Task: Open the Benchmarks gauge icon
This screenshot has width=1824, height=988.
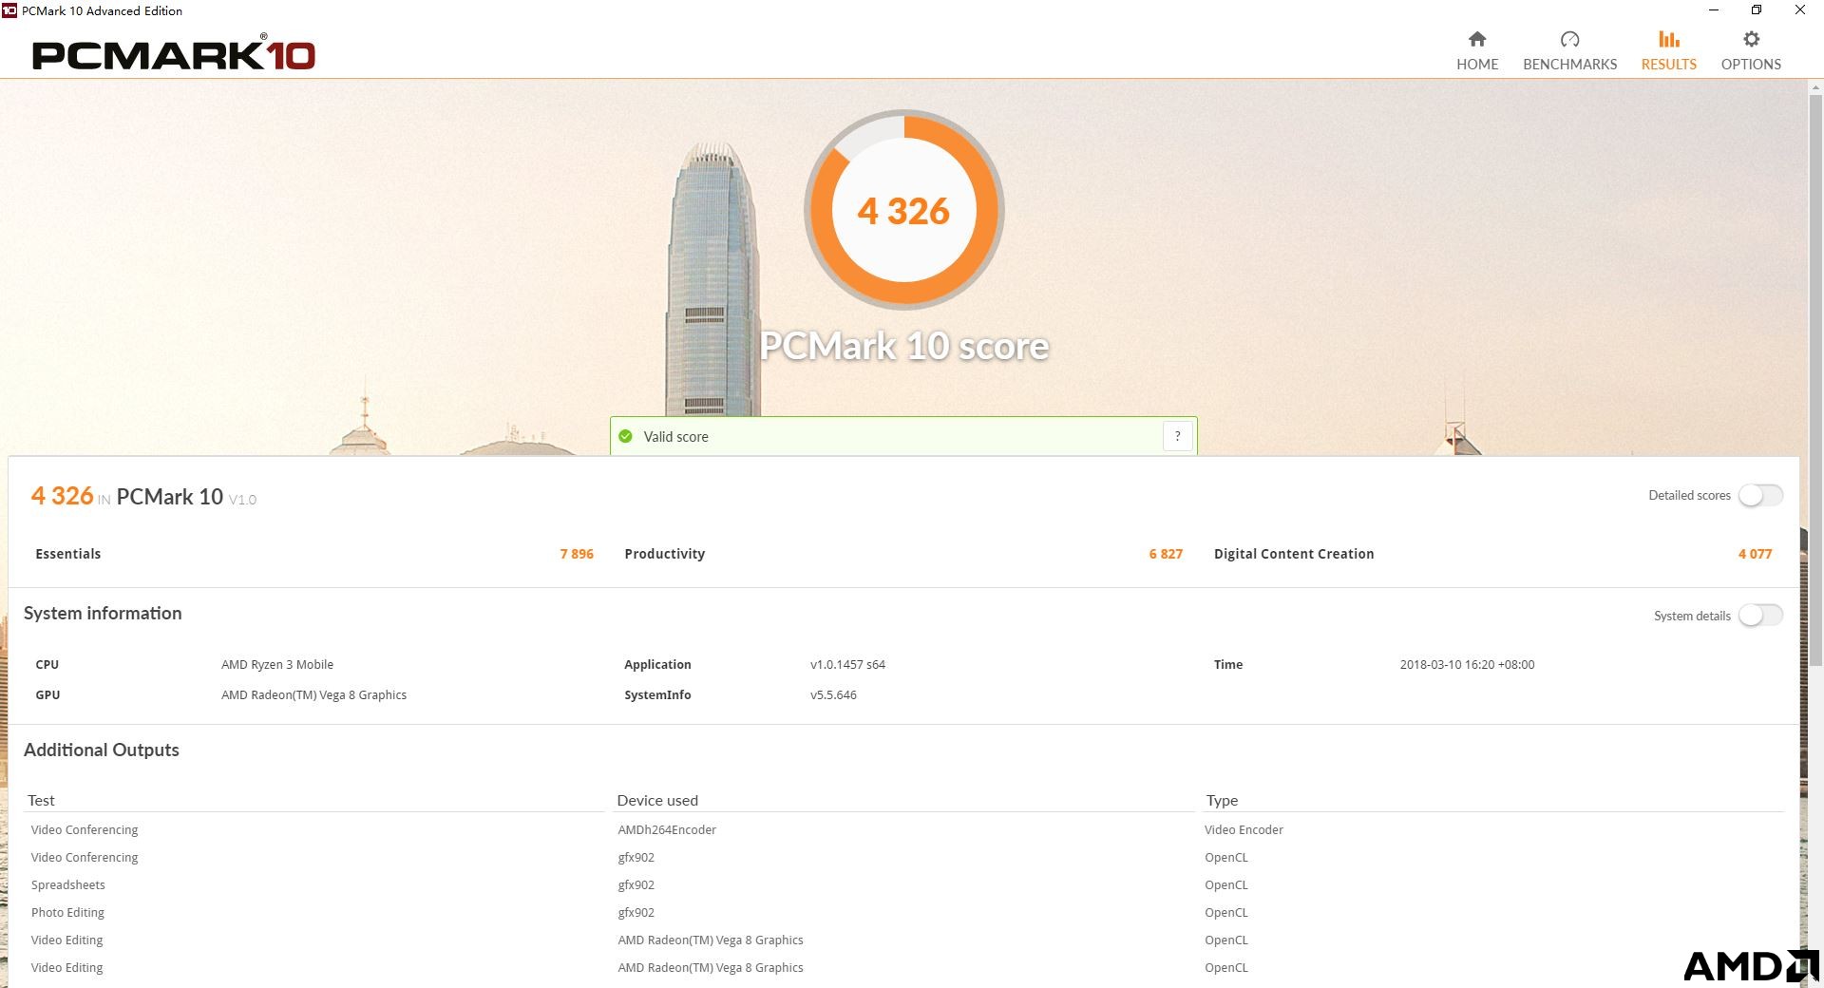Action: pyautogui.click(x=1569, y=39)
